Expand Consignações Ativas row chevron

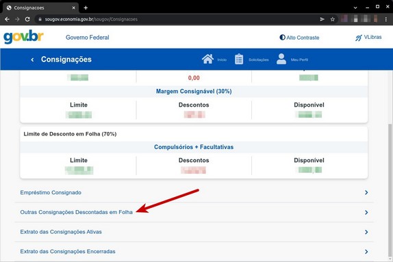pos(366,232)
